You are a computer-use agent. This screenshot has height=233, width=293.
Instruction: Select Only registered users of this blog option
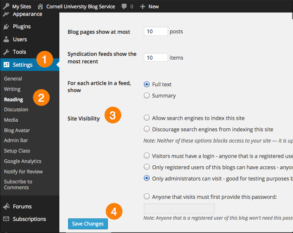coord(147,167)
